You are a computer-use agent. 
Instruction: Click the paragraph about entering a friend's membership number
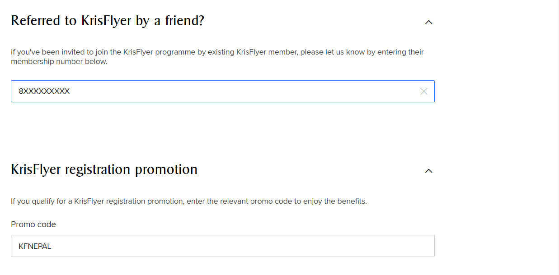point(217,52)
